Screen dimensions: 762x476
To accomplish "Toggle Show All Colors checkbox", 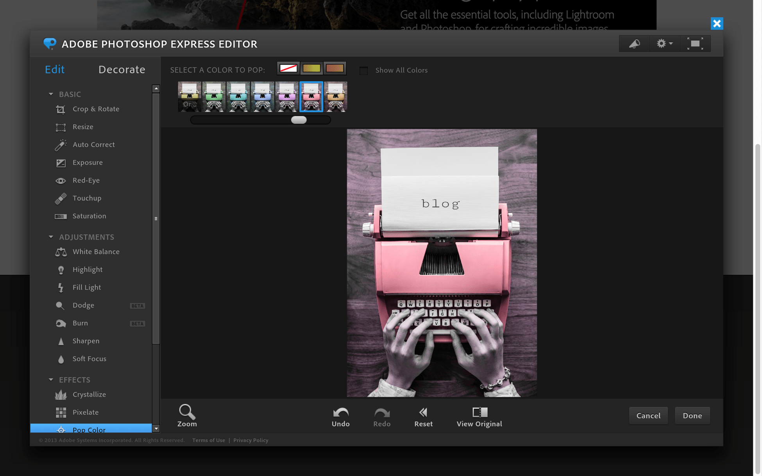I will point(363,70).
